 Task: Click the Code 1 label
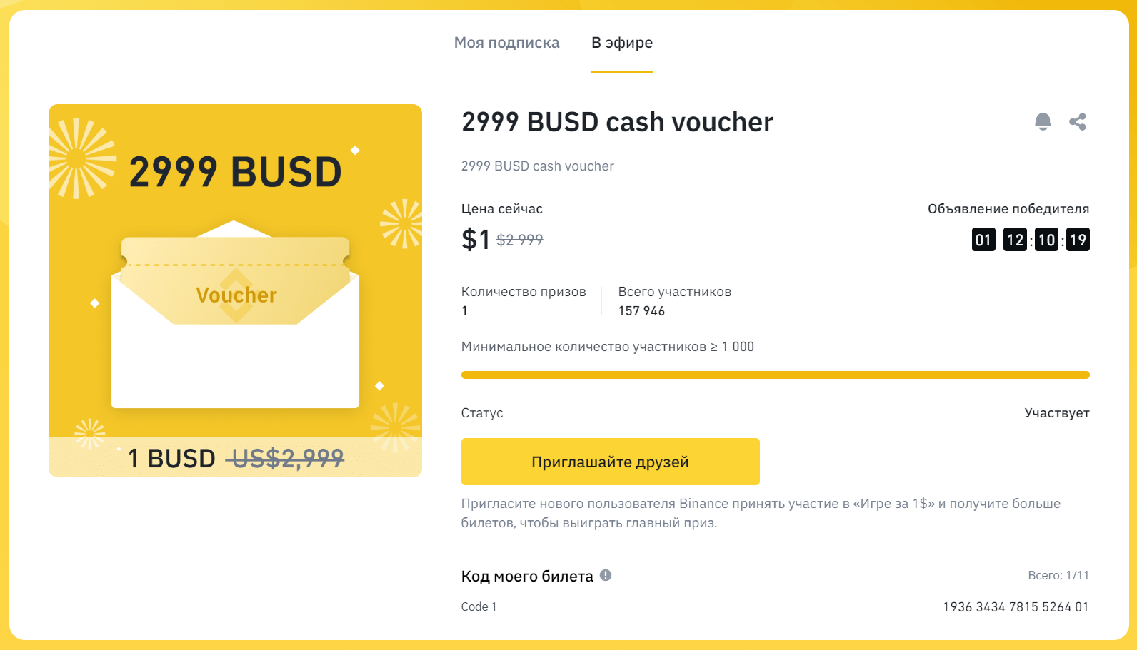point(479,606)
